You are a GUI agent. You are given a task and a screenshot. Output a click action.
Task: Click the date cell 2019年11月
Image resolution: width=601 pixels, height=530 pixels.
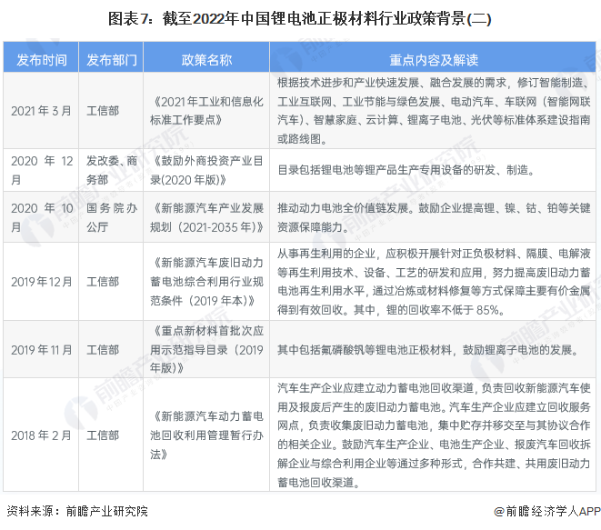coord(42,349)
